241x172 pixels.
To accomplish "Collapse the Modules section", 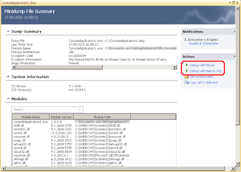I will tap(8, 98).
